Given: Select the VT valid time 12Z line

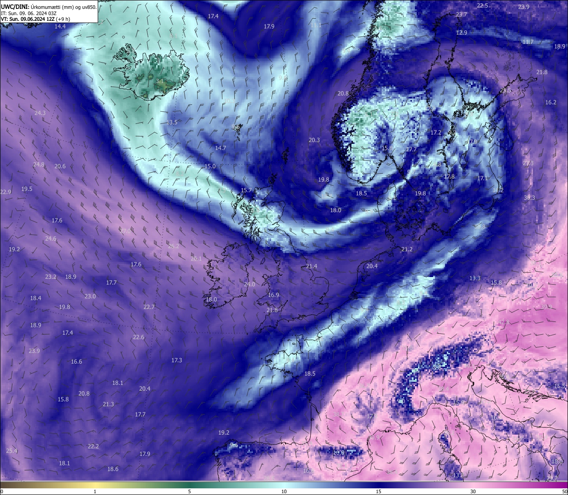Looking at the screenshot, I should tap(35, 19).
